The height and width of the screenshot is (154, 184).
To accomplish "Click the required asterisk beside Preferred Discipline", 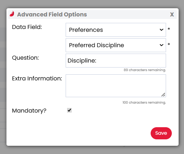I will click(169, 44).
